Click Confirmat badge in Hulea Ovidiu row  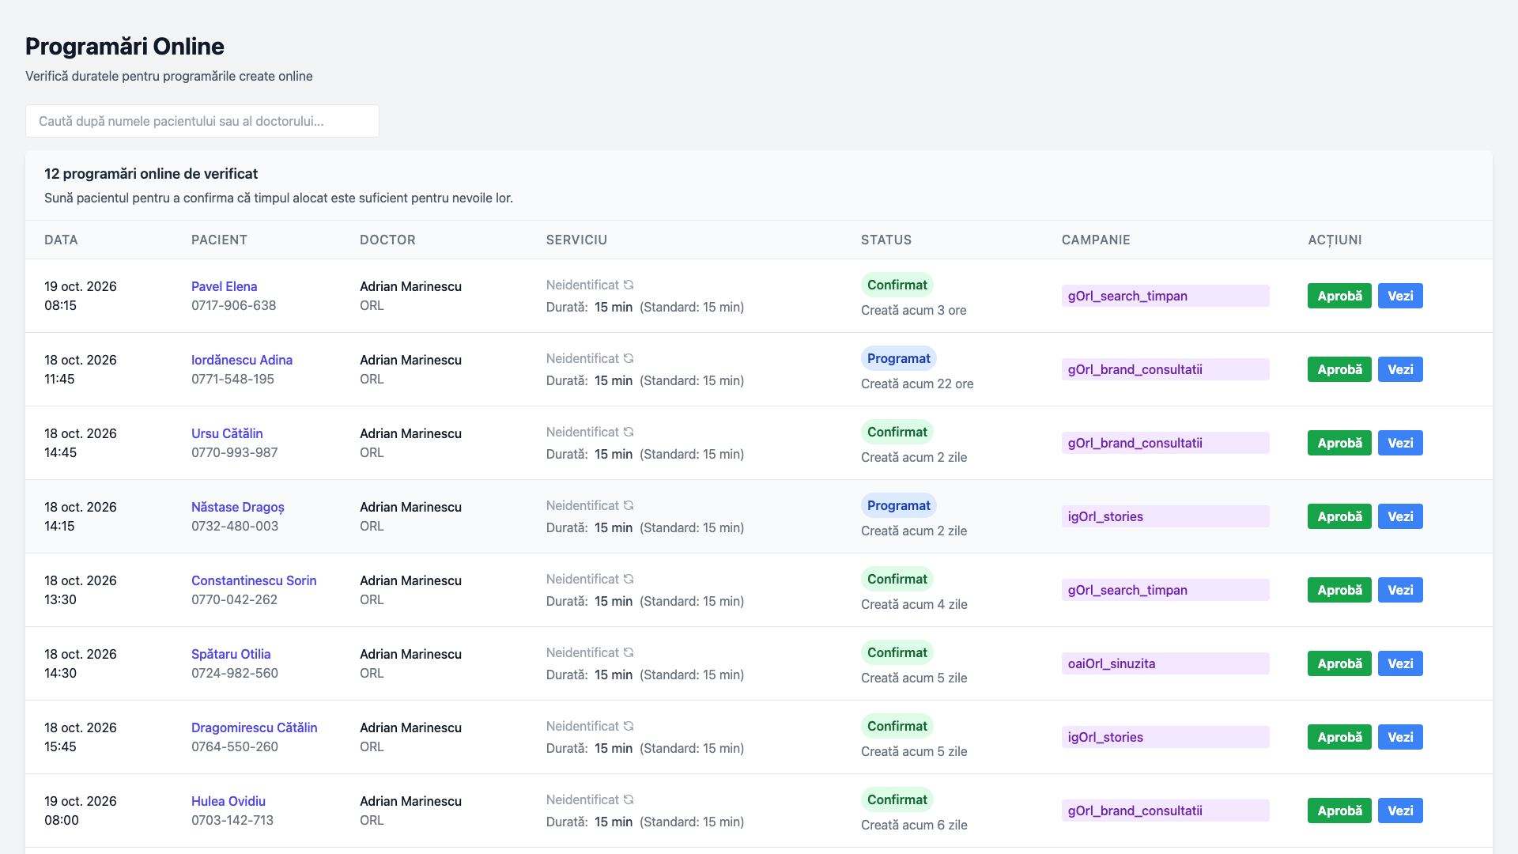[897, 799]
